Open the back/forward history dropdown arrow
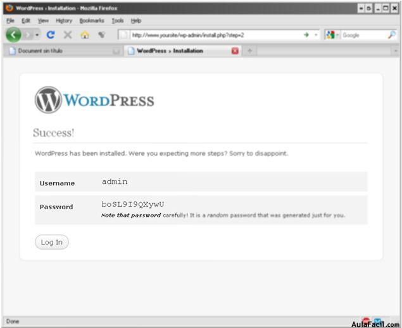This screenshot has height=328, width=402. (37, 35)
